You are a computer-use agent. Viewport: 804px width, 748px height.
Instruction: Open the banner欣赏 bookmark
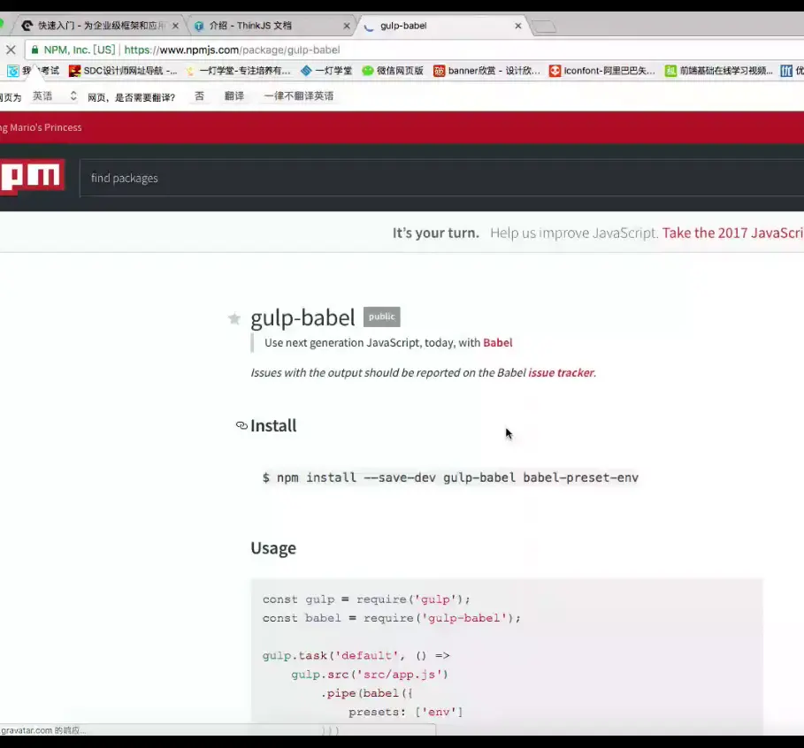coord(486,71)
